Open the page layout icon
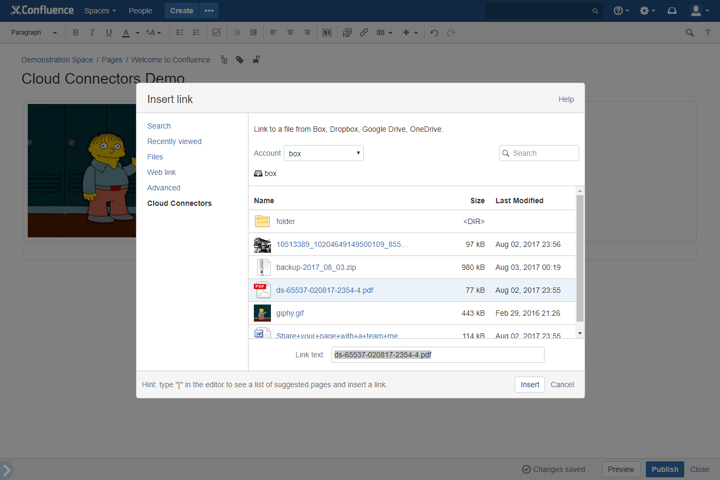The height and width of the screenshot is (480, 720). (x=327, y=33)
